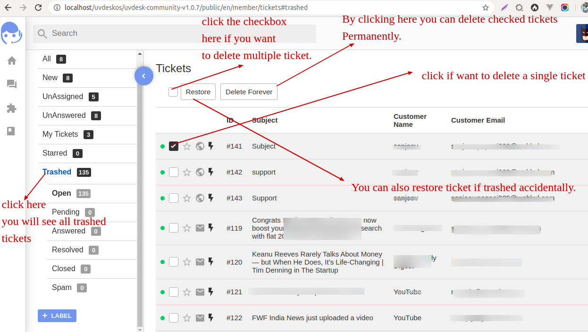Click the lightning bolt icon on ticket #142
The height and width of the screenshot is (332, 588).
pyautogui.click(x=211, y=172)
